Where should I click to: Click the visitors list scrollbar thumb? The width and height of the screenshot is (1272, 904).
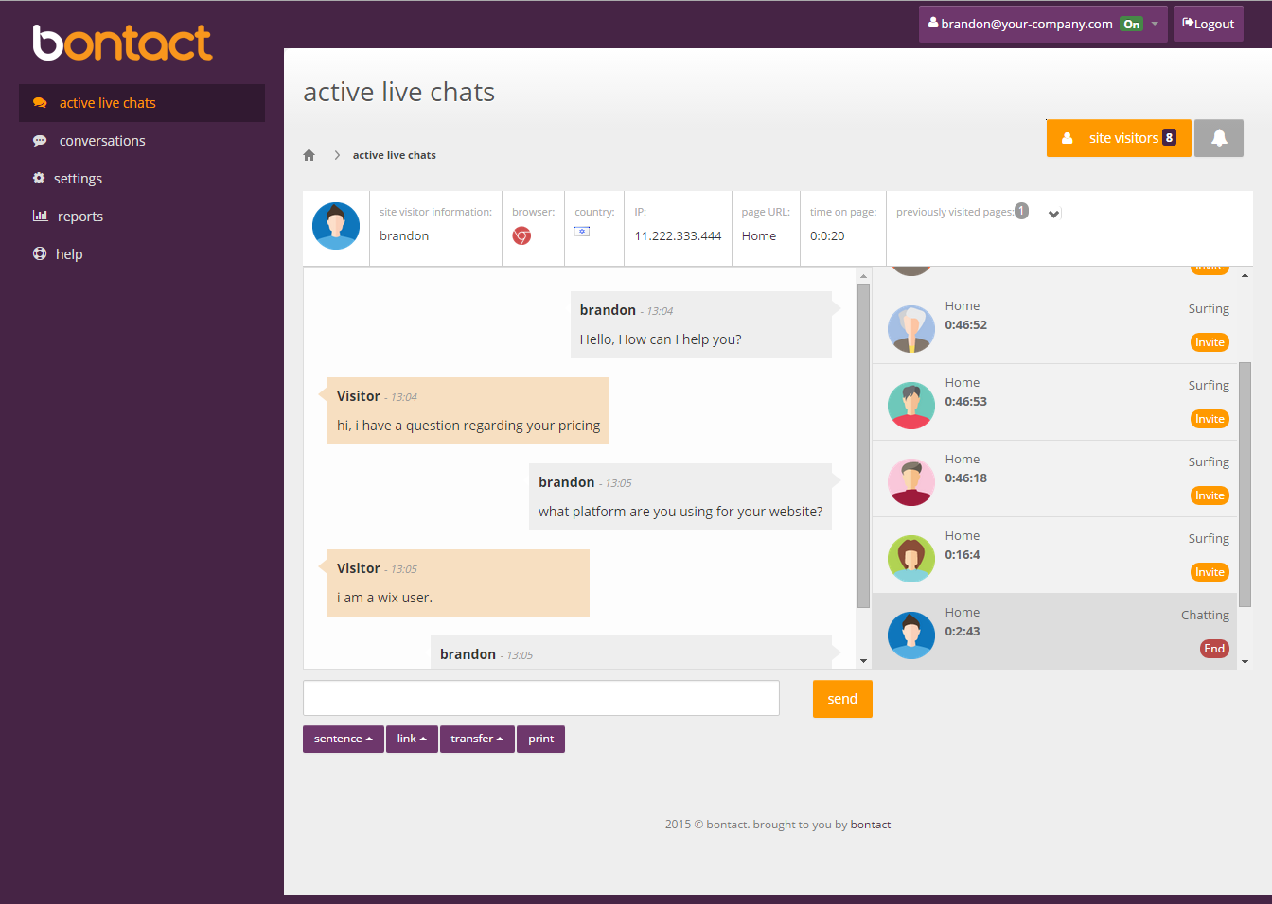tap(1245, 484)
